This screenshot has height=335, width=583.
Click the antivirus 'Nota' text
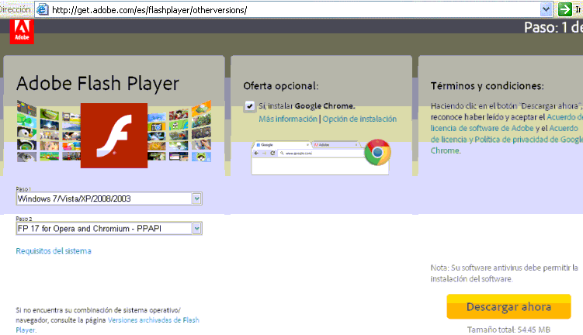504,273
